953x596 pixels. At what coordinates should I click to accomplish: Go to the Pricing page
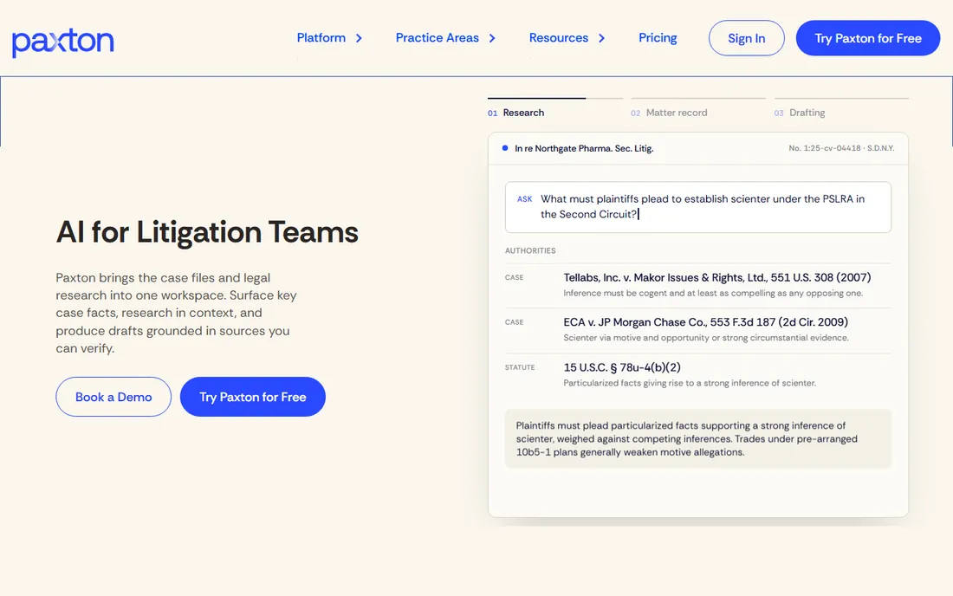coord(658,37)
